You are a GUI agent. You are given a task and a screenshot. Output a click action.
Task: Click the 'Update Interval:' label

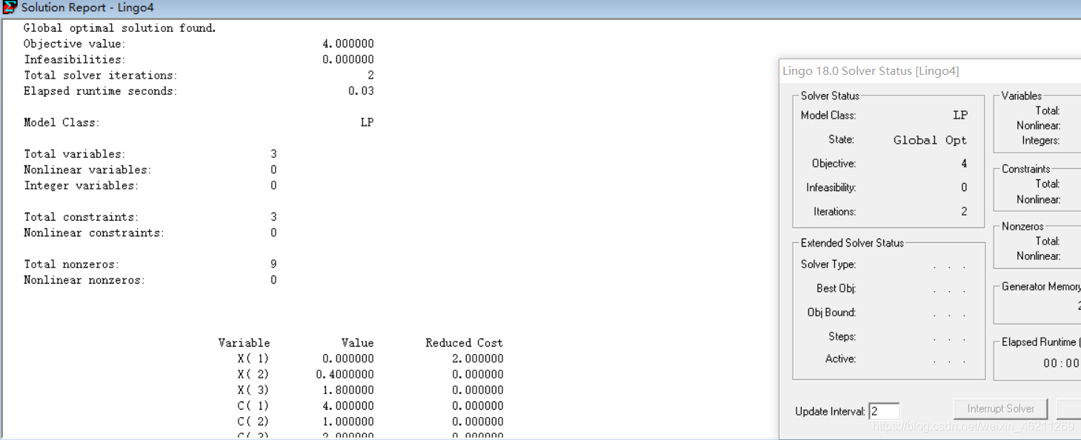click(830, 412)
